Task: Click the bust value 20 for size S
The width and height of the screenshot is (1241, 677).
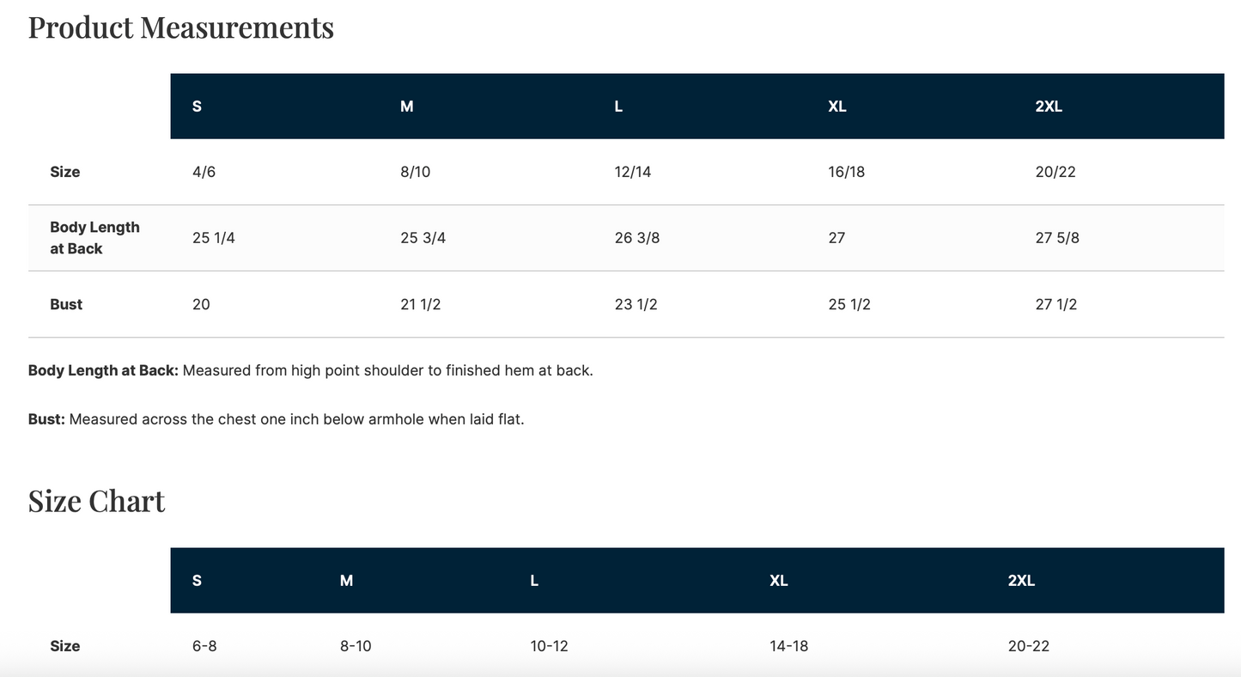Action: pyautogui.click(x=201, y=304)
